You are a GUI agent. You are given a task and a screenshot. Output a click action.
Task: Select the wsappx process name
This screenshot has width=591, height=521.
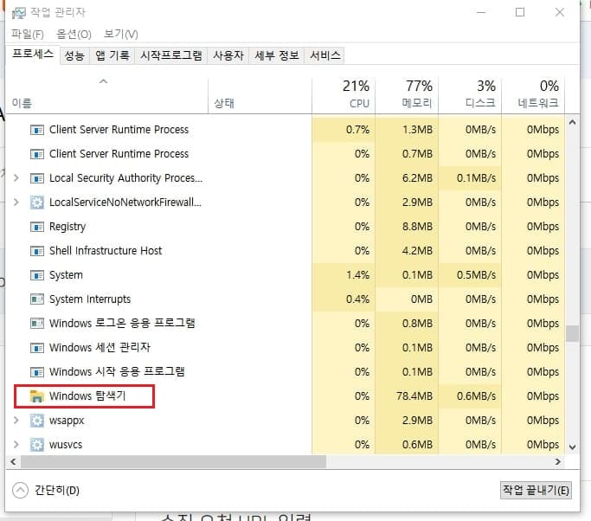[67, 421]
